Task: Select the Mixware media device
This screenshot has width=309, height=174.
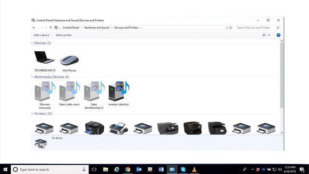Action: click(x=45, y=95)
